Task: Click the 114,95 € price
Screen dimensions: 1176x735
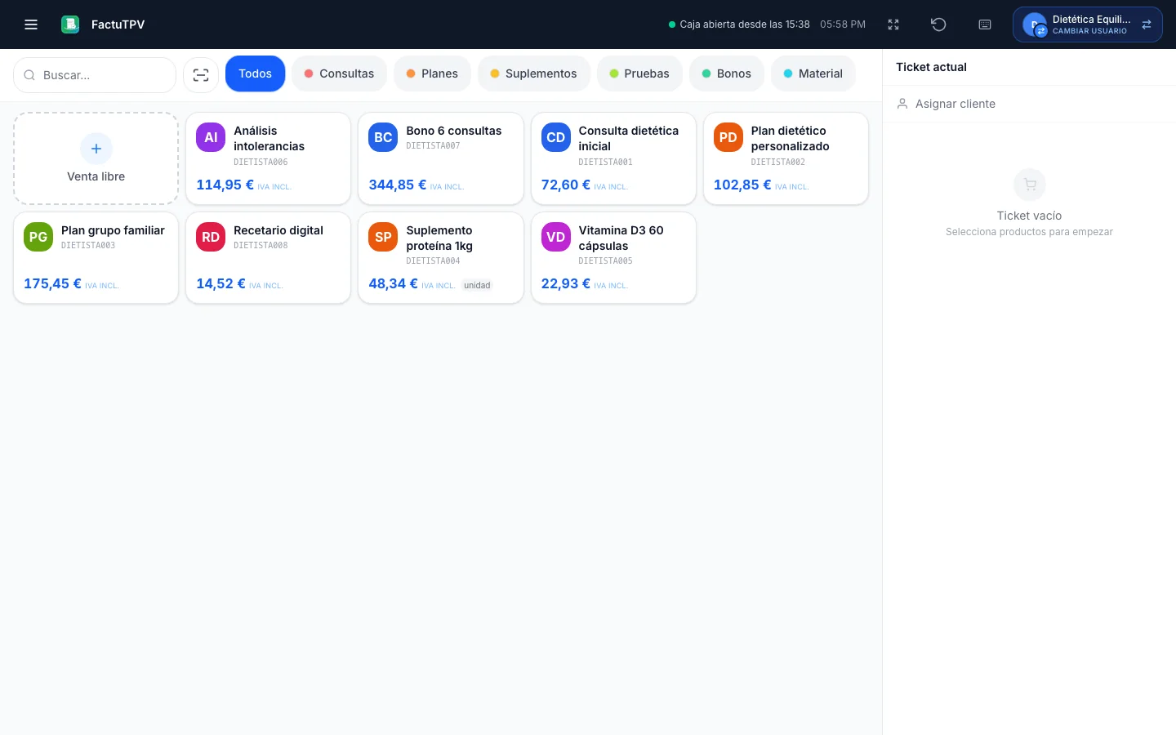Action: 225,185
